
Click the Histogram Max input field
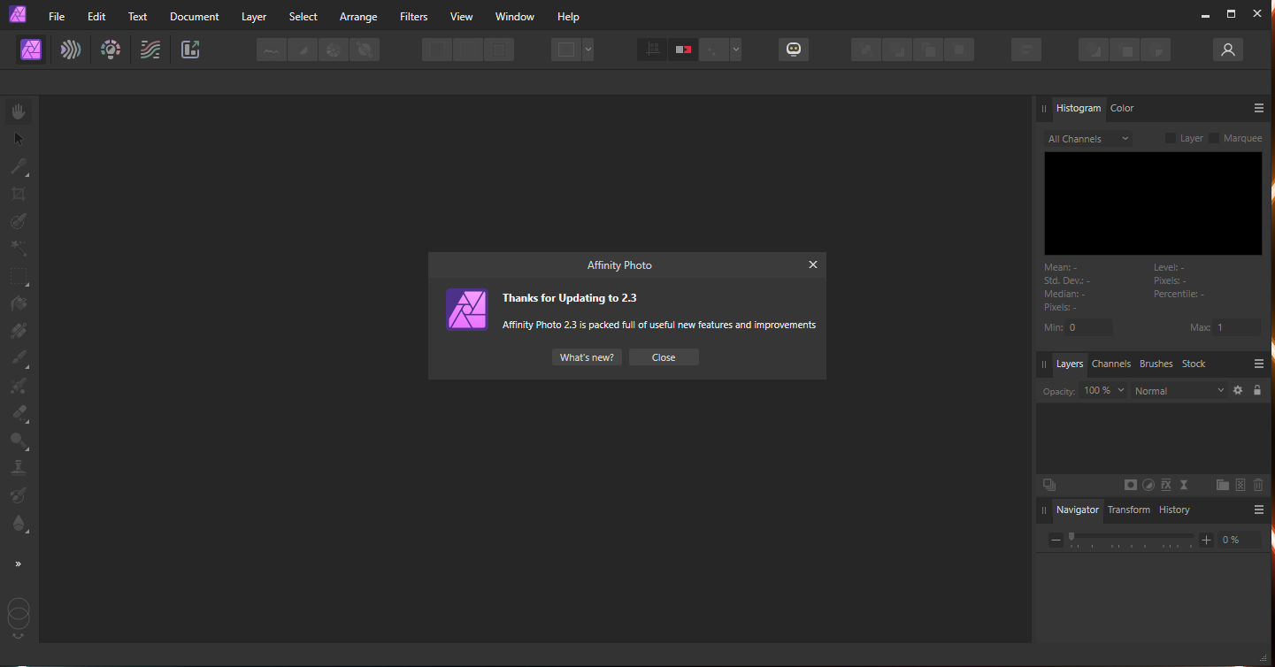tap(1237, 327)
